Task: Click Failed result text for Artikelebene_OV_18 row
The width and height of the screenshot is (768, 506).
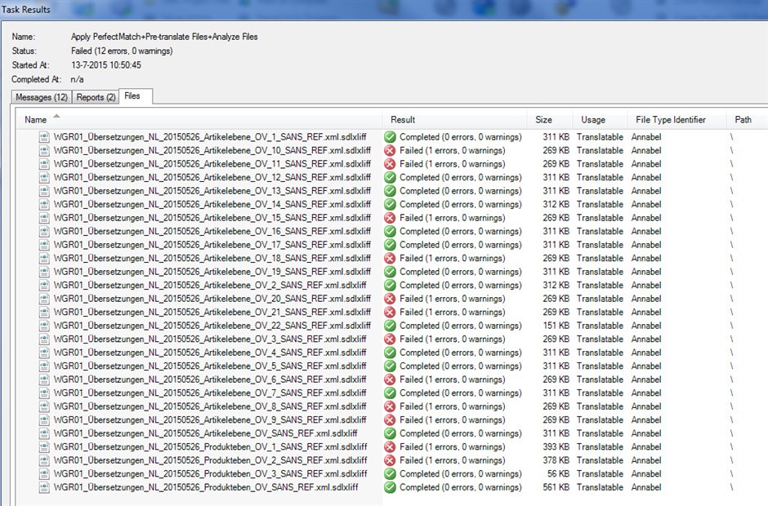Action: 452,258
